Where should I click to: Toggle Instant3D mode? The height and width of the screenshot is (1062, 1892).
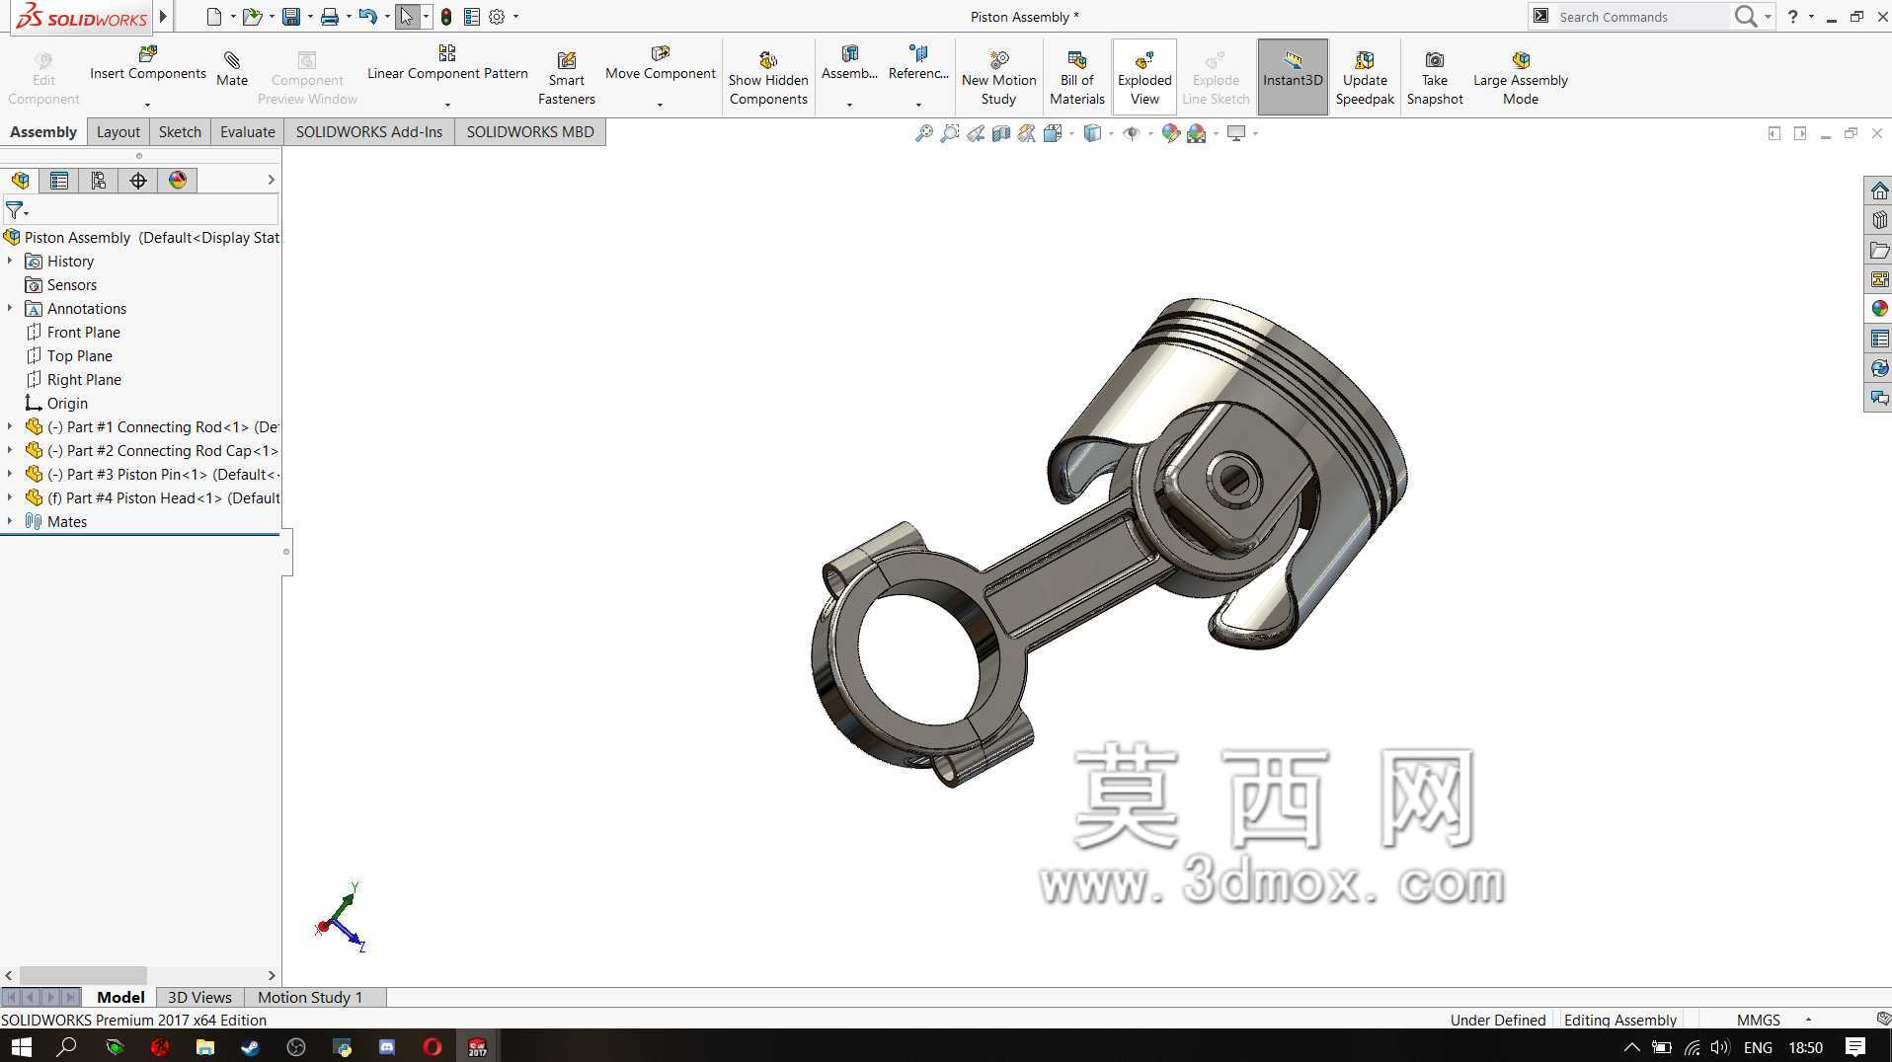pyautogui.click(x=1293, y=77)
